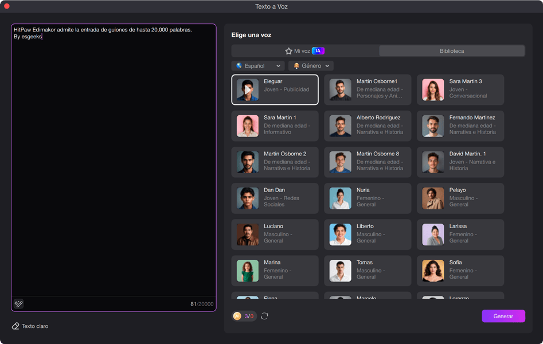
Task: Click the magic wand AI icon in text box
Action: coord(19,304)
